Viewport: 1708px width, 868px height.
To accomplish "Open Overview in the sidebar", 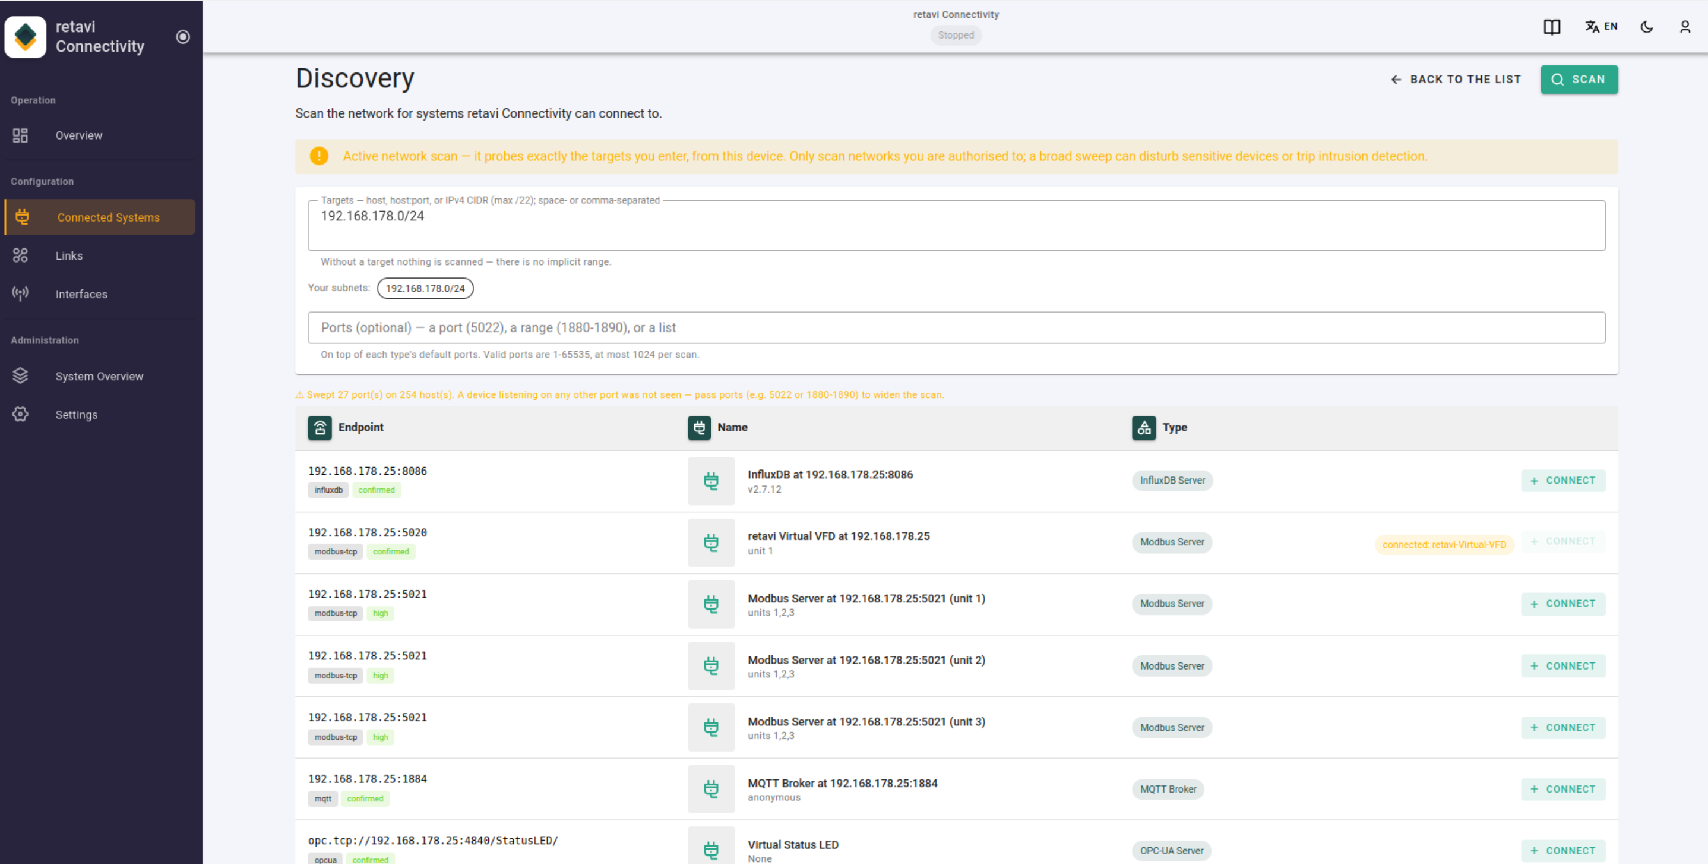I will pyautogui.click(x=99, y=136).
